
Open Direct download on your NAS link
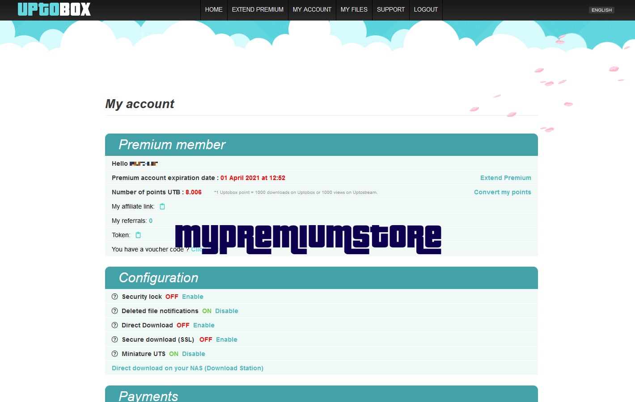point(187,368)
